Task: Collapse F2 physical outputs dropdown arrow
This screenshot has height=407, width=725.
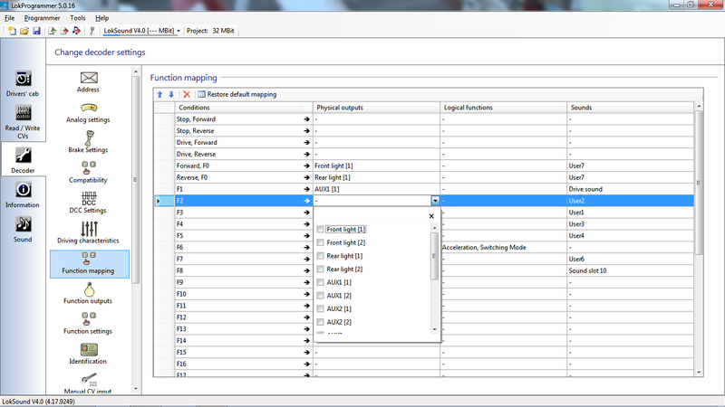Action: [x=435, y=201]
